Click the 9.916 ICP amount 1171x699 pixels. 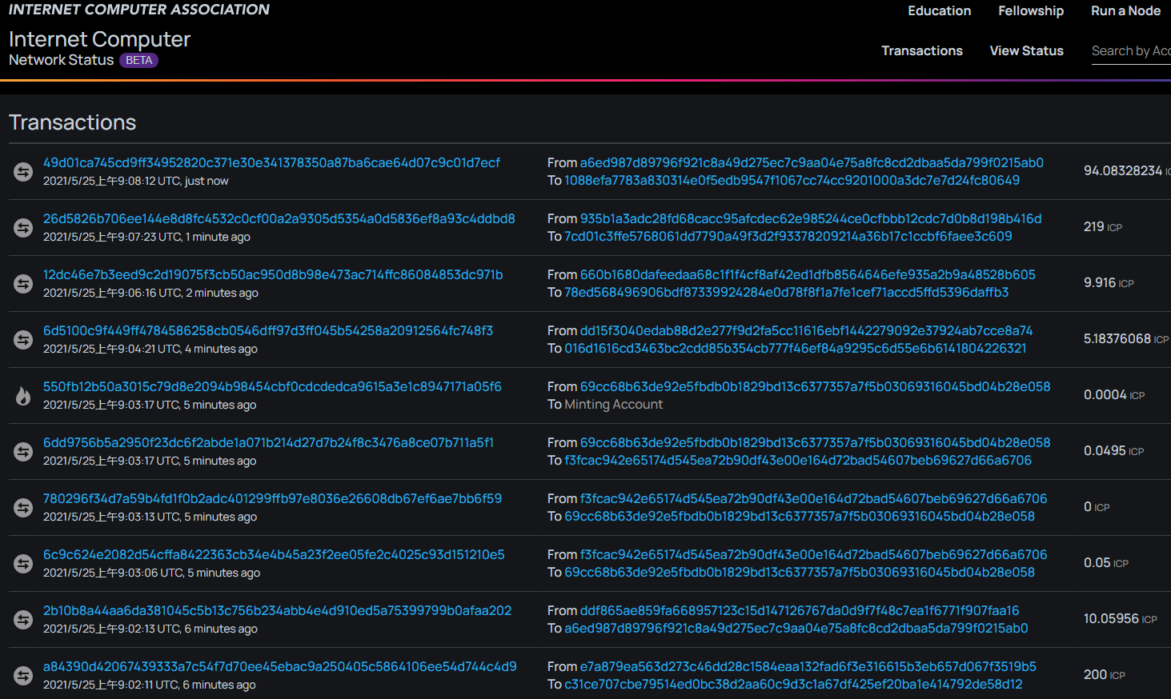(1109, 283)
